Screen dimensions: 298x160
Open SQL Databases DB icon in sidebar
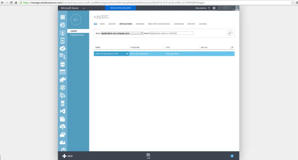[63, 64]
